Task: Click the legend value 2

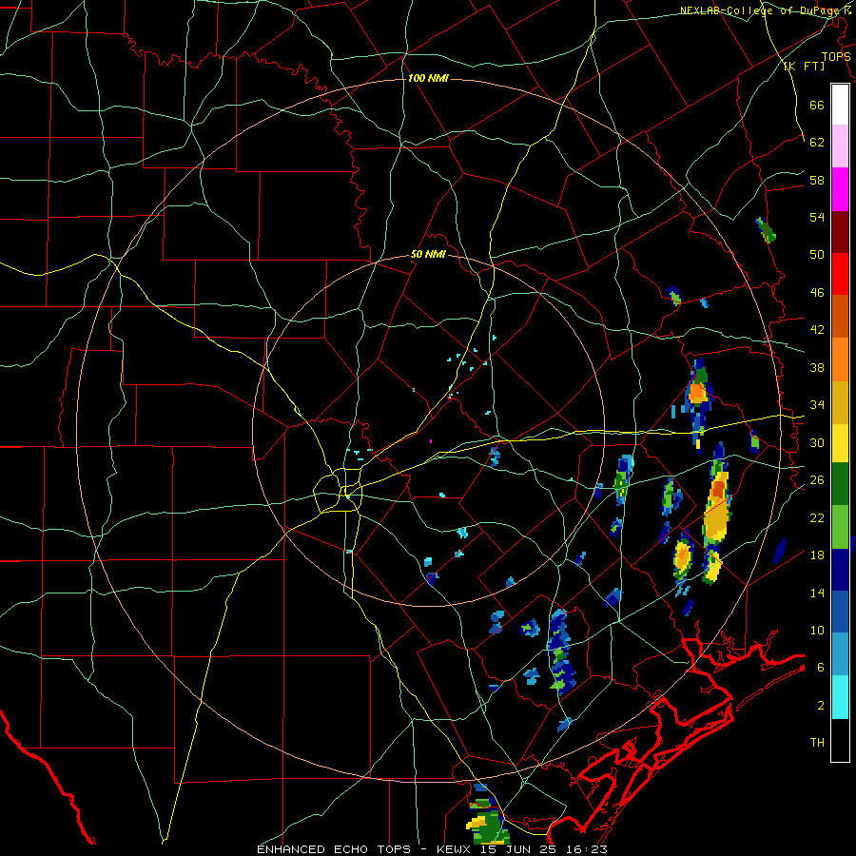Action: pos(820,706)
